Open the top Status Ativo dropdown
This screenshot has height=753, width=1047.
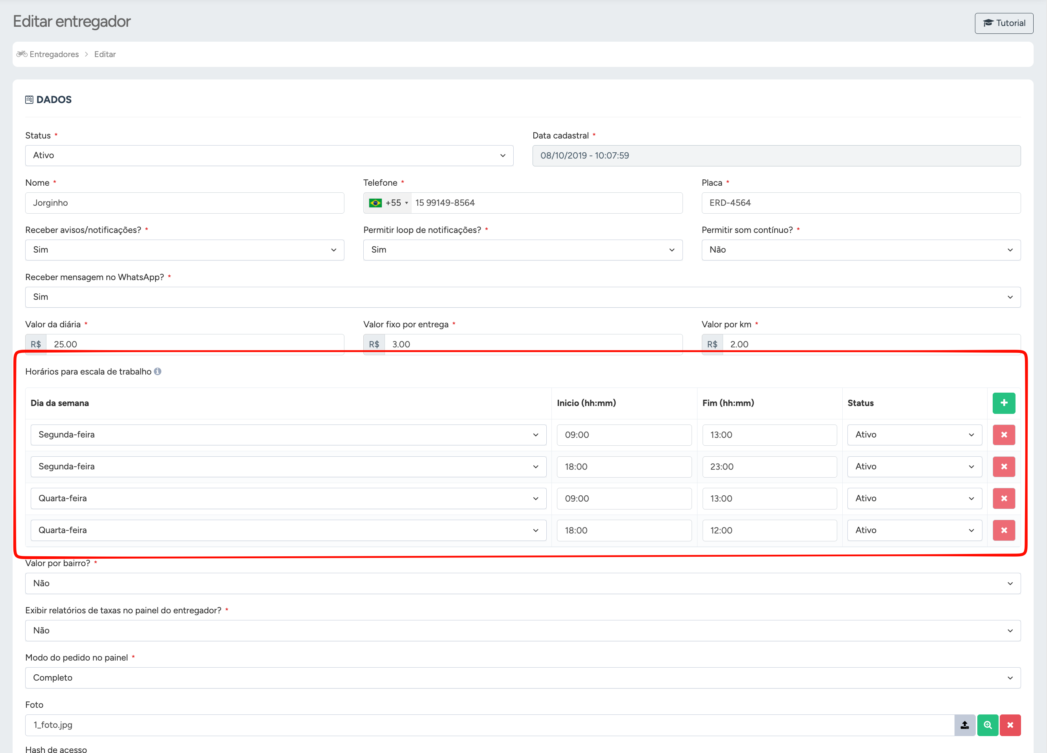(x=269, y=155)
